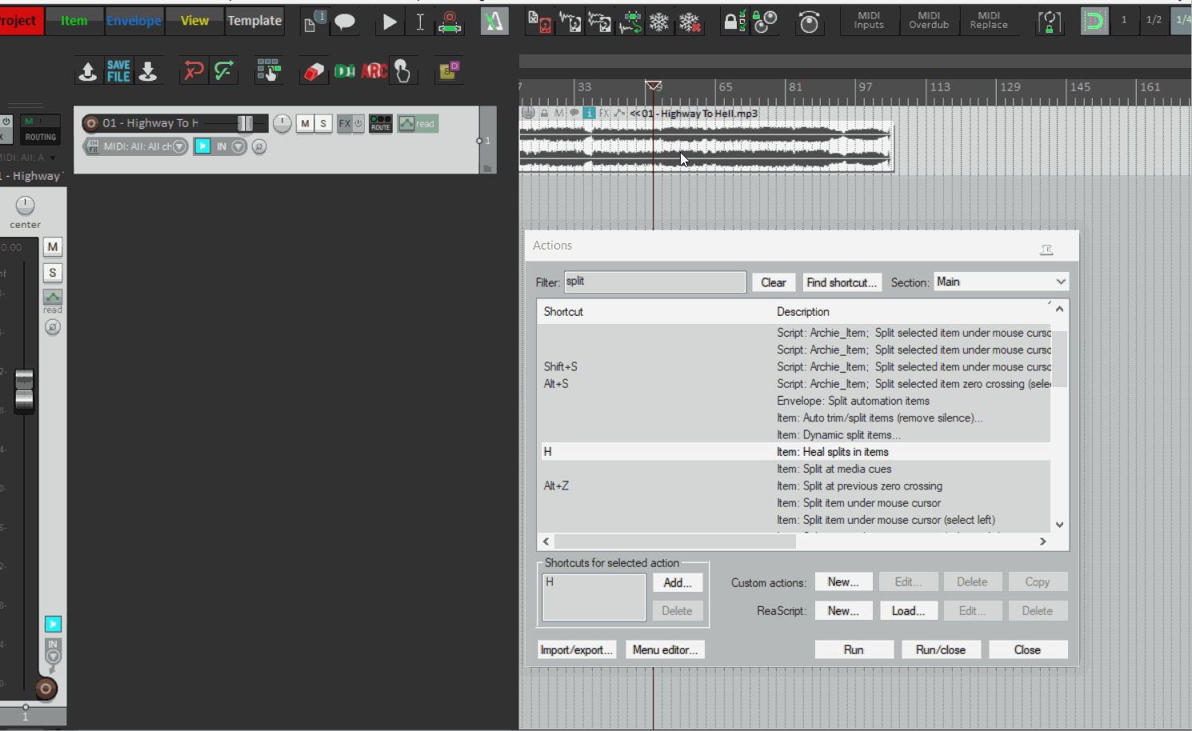Mute track 01 in track panel
This screenshot has height=731, width=1192.
305,123
